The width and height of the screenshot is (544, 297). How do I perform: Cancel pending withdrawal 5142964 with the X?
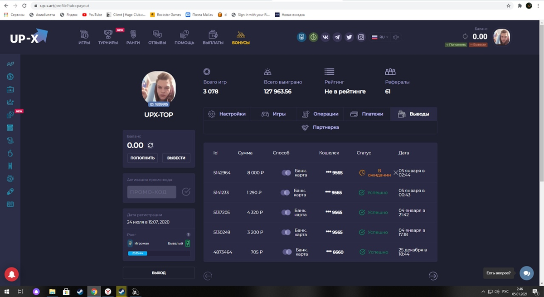[x=396, y=173]
